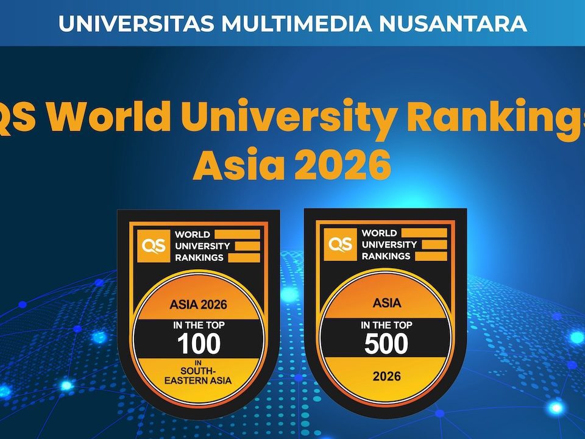Click the orange bar beside WORLD on left badge

(x=238, y=234)
